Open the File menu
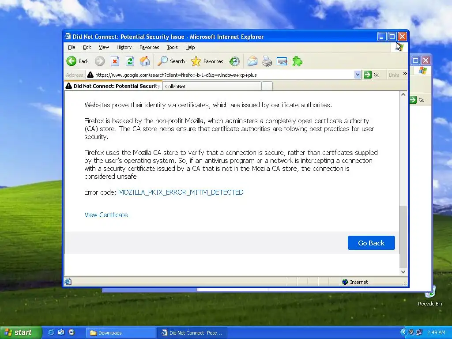Viewport: 452px width, 339px height. 72,47
